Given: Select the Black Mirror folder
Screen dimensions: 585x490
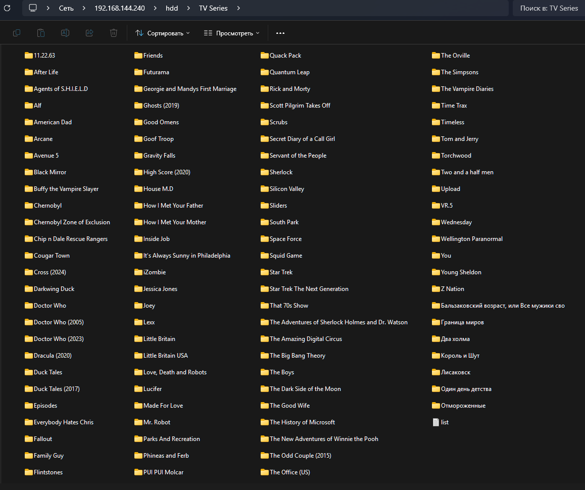Looking at the screenshot, I should [x=50, y=172].
